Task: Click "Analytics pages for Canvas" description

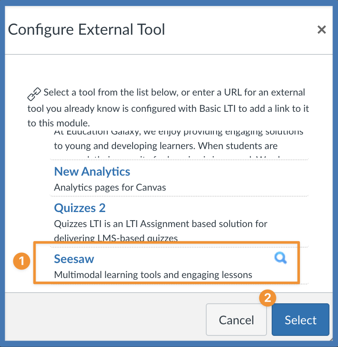Action: point(110,187)
